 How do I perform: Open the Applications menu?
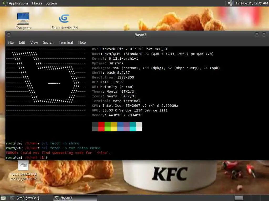click(x=19, y=3)
